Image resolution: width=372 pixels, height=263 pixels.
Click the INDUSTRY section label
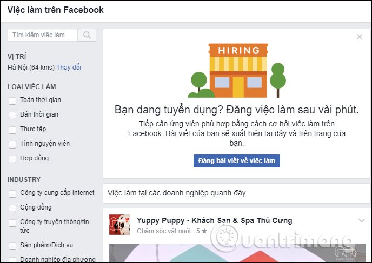(x=24, y=180)
